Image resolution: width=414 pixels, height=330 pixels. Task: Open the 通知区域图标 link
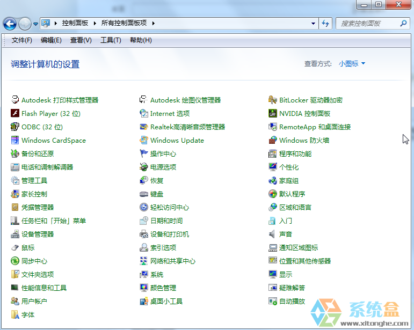(299, 248)
